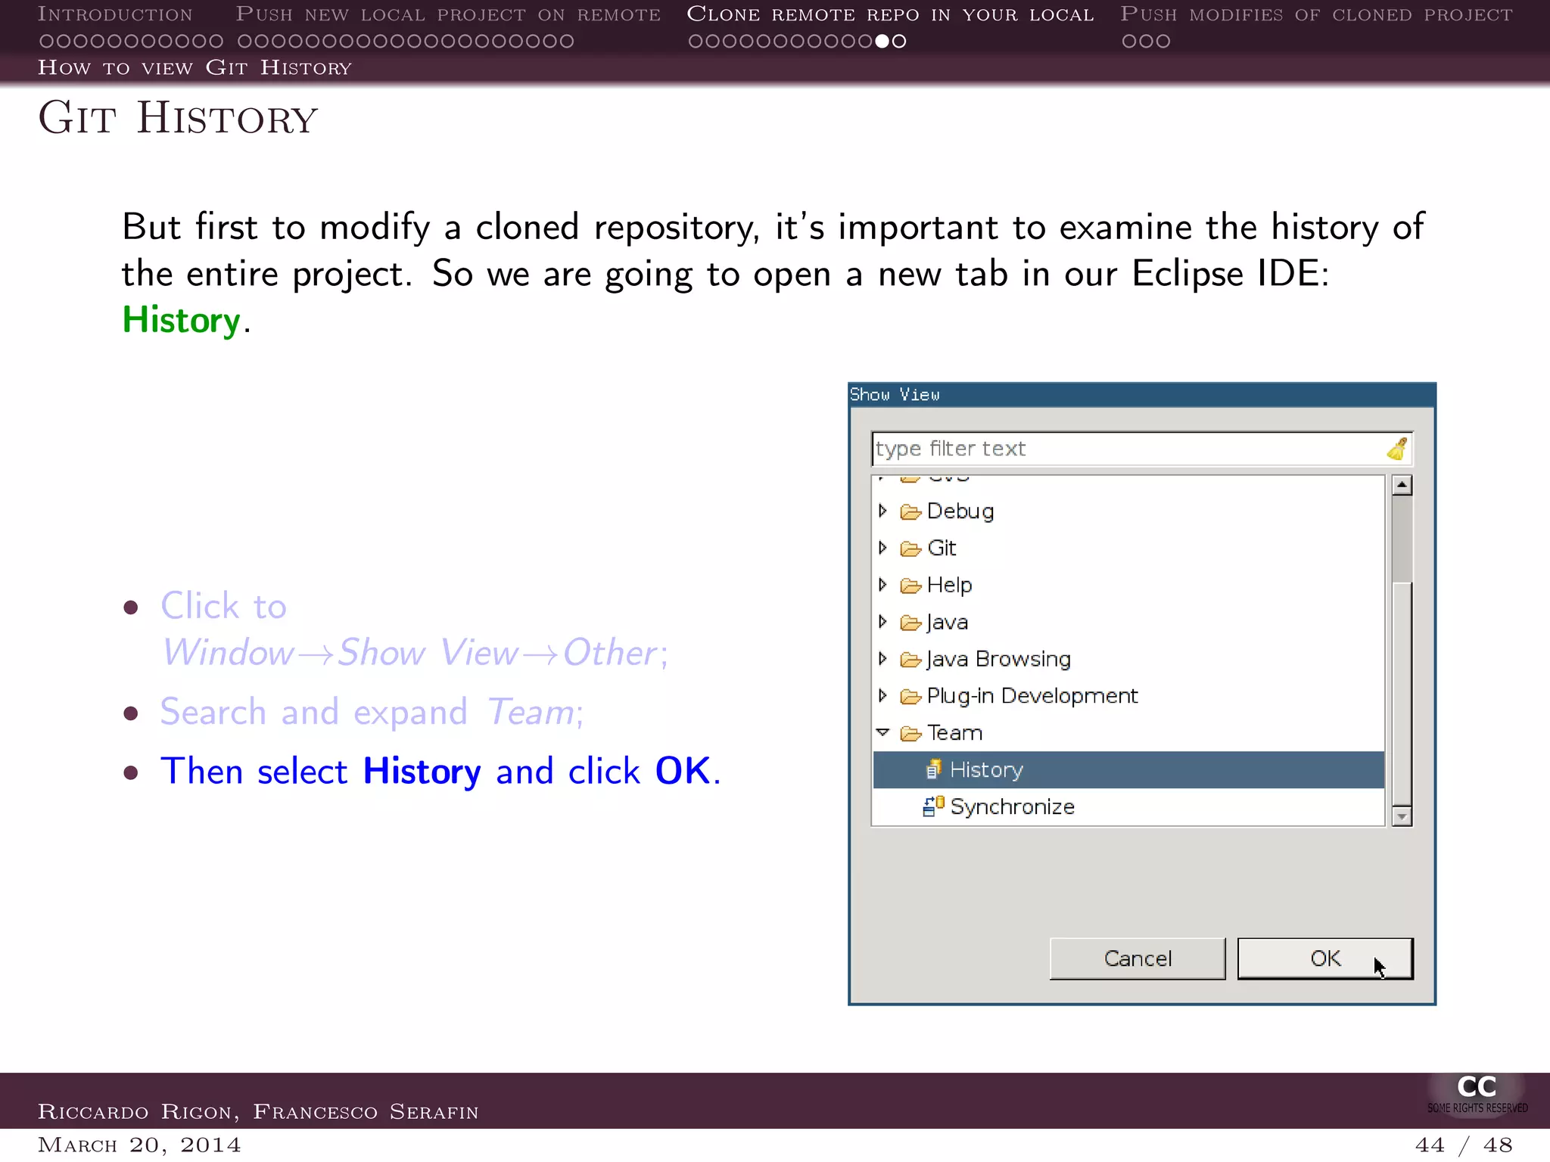1550x1162 pixels.
Task: Click the Show View dialog title bar
Action: point(1142,395)
